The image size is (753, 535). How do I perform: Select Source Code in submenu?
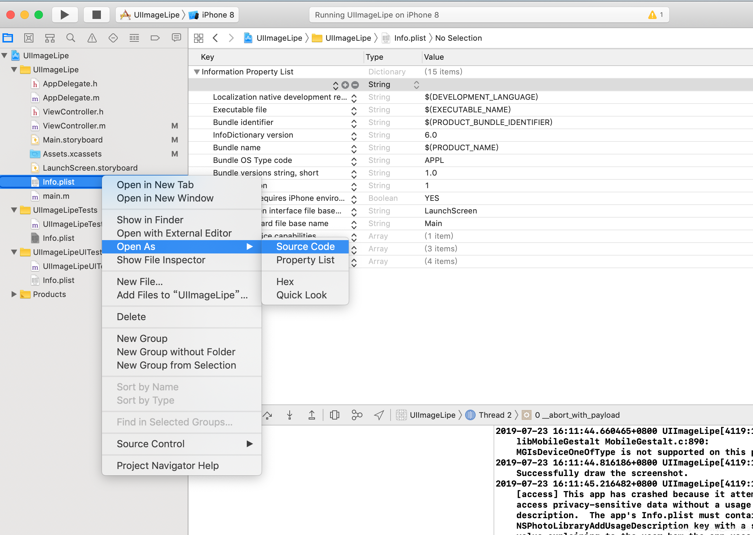pyautogui.click(x=305, y=246)
